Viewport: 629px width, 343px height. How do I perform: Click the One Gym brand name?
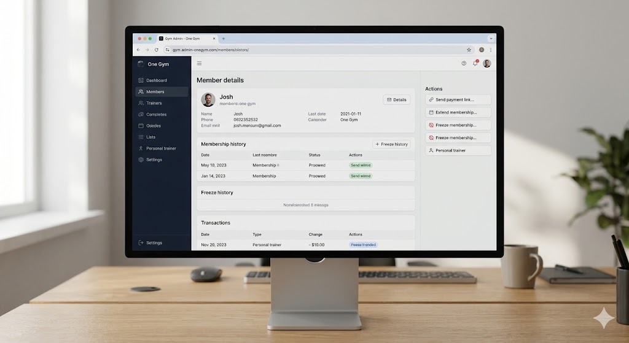point(158,64)
